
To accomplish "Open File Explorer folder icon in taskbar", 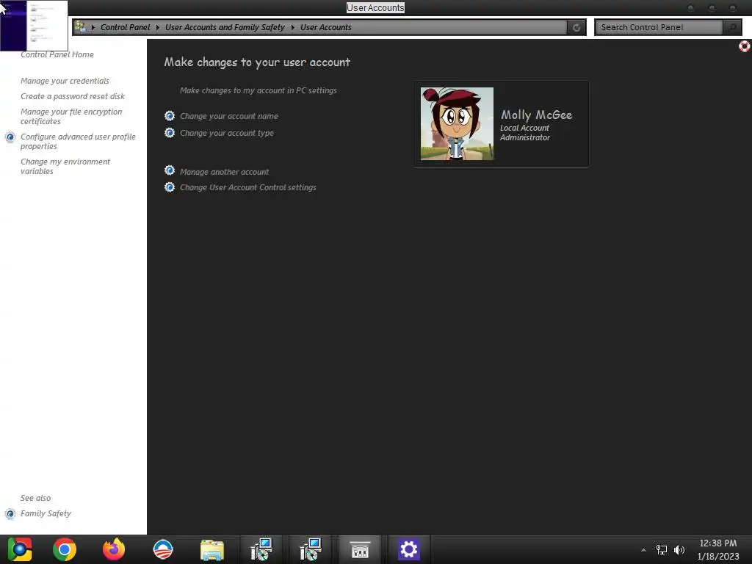I will tap(212, 550).
